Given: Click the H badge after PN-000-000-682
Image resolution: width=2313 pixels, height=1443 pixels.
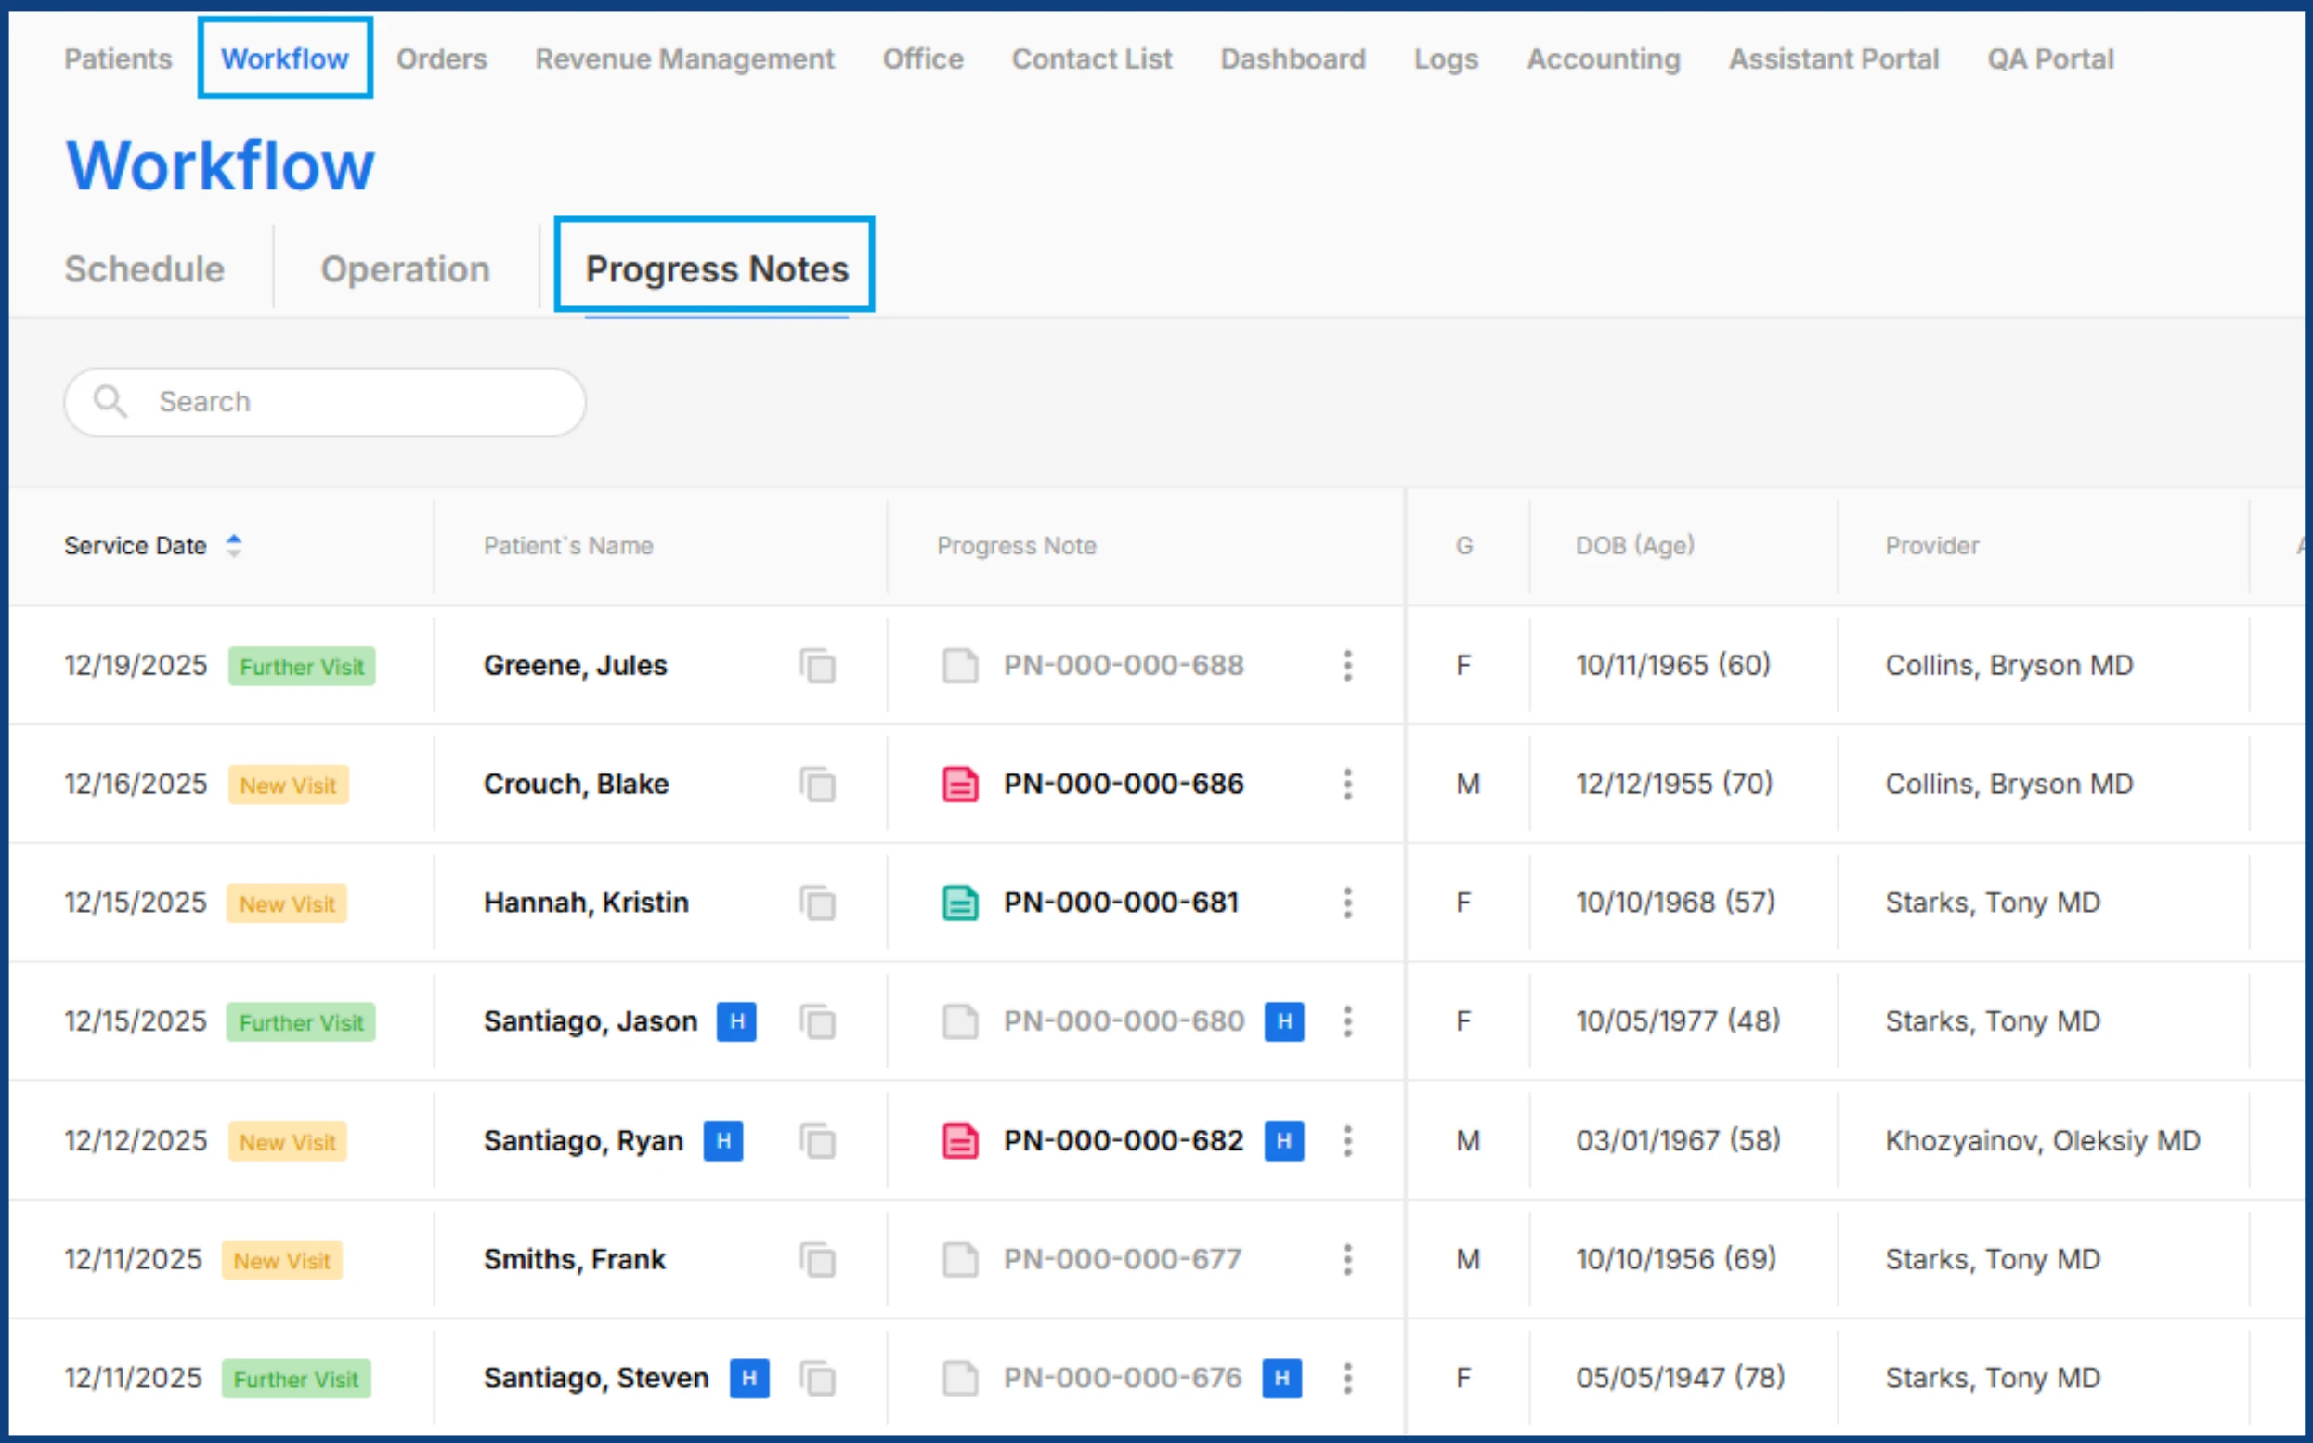Looking at the screenshot, I should point(1283,1140).
